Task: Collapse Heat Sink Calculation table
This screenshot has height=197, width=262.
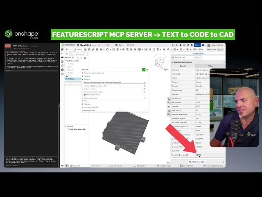Action: (x=173, y=62)
